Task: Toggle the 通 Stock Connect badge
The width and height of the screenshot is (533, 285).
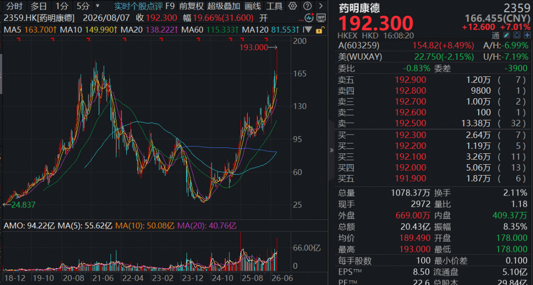Action: (495, 35)
